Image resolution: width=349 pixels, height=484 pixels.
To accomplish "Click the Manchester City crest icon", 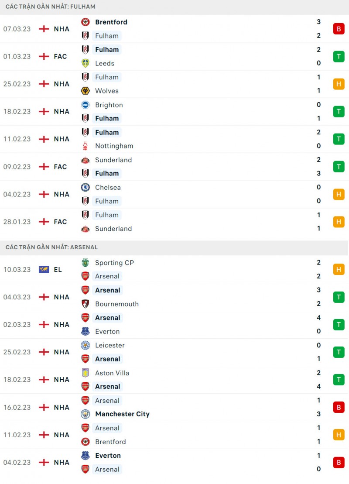I will (86, 414).
